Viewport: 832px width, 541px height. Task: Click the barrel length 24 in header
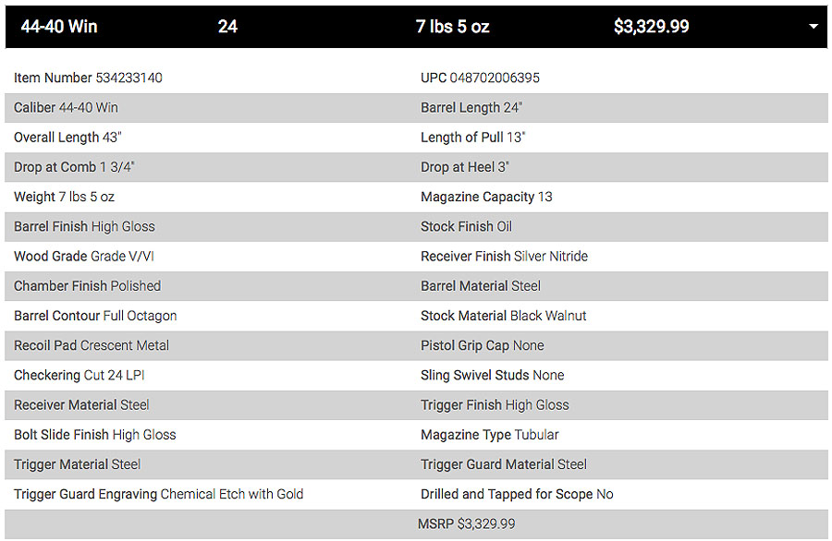click(x=227, y=27)
